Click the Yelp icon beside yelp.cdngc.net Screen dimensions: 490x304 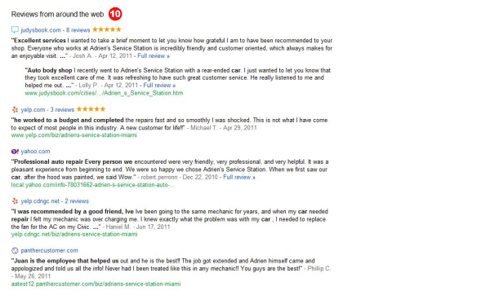15,200
